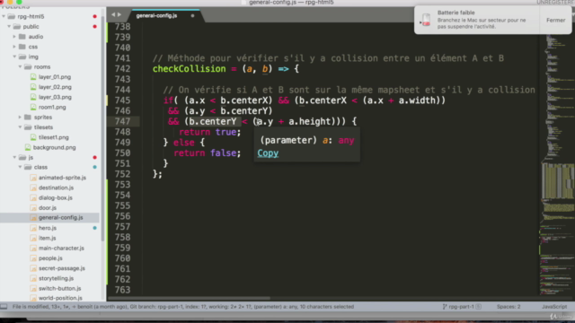Click line number 753 in the gutter
This screenshot has width=575, height=323.
point(122,185)
